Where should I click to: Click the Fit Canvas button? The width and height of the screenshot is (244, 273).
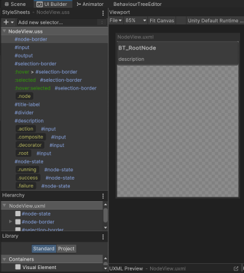162,21
